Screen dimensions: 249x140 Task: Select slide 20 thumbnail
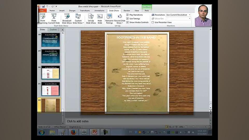click(x=51, y=73)
